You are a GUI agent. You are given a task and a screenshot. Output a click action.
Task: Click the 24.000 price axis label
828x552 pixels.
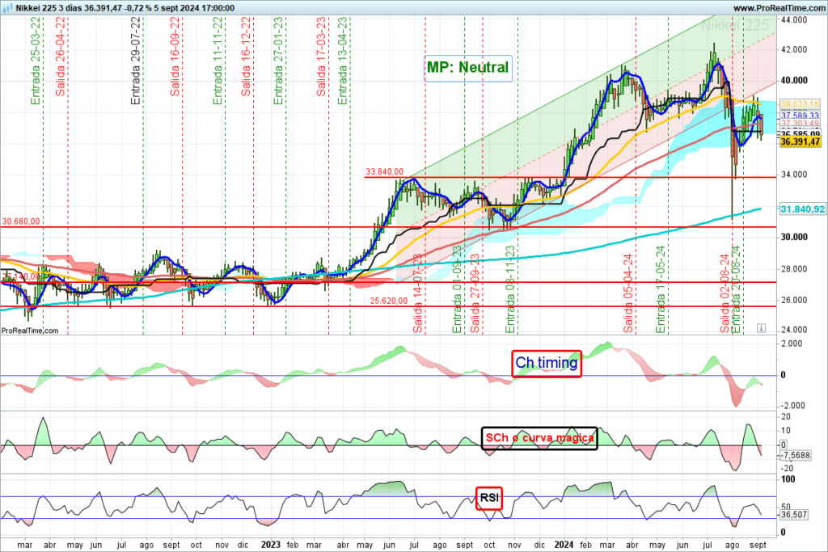(794, 330)
